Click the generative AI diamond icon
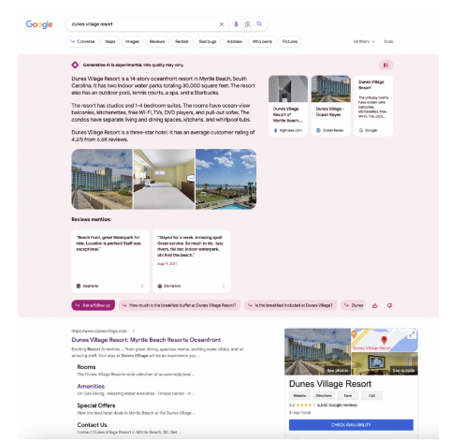Image resolution: width=450 pixels, height=442 pixels. pyautogui.click(x=75, y=65)
